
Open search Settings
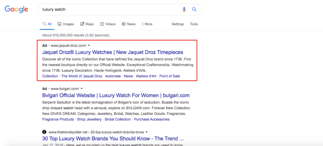178,24
